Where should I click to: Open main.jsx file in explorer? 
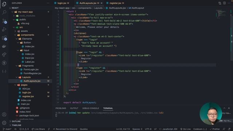coord(25,104)
